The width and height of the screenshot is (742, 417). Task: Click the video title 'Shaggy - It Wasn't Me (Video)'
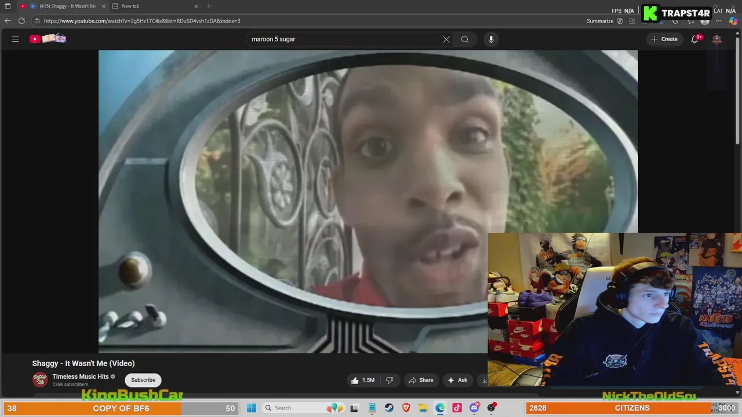click(x=83, y=363)
